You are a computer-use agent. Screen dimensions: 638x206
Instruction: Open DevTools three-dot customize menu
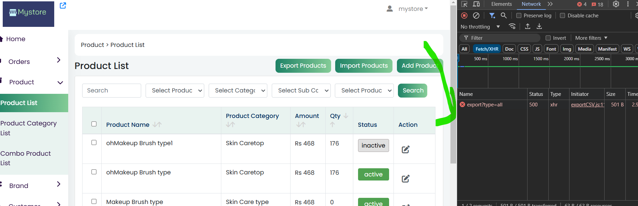(628, 4)
